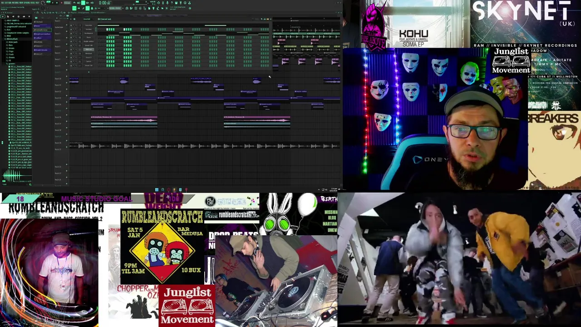Toggle the loop recording icon
This screenshot has height=327, width=581.
92,2
